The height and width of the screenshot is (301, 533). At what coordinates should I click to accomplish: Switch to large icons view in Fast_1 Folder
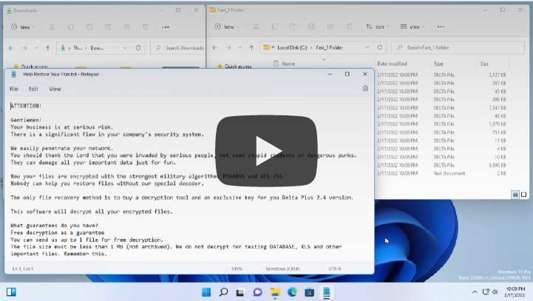click(523, 195)
